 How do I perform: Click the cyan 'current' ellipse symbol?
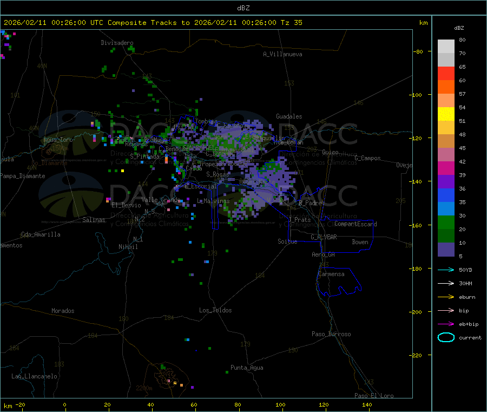[x=446, y=337]
